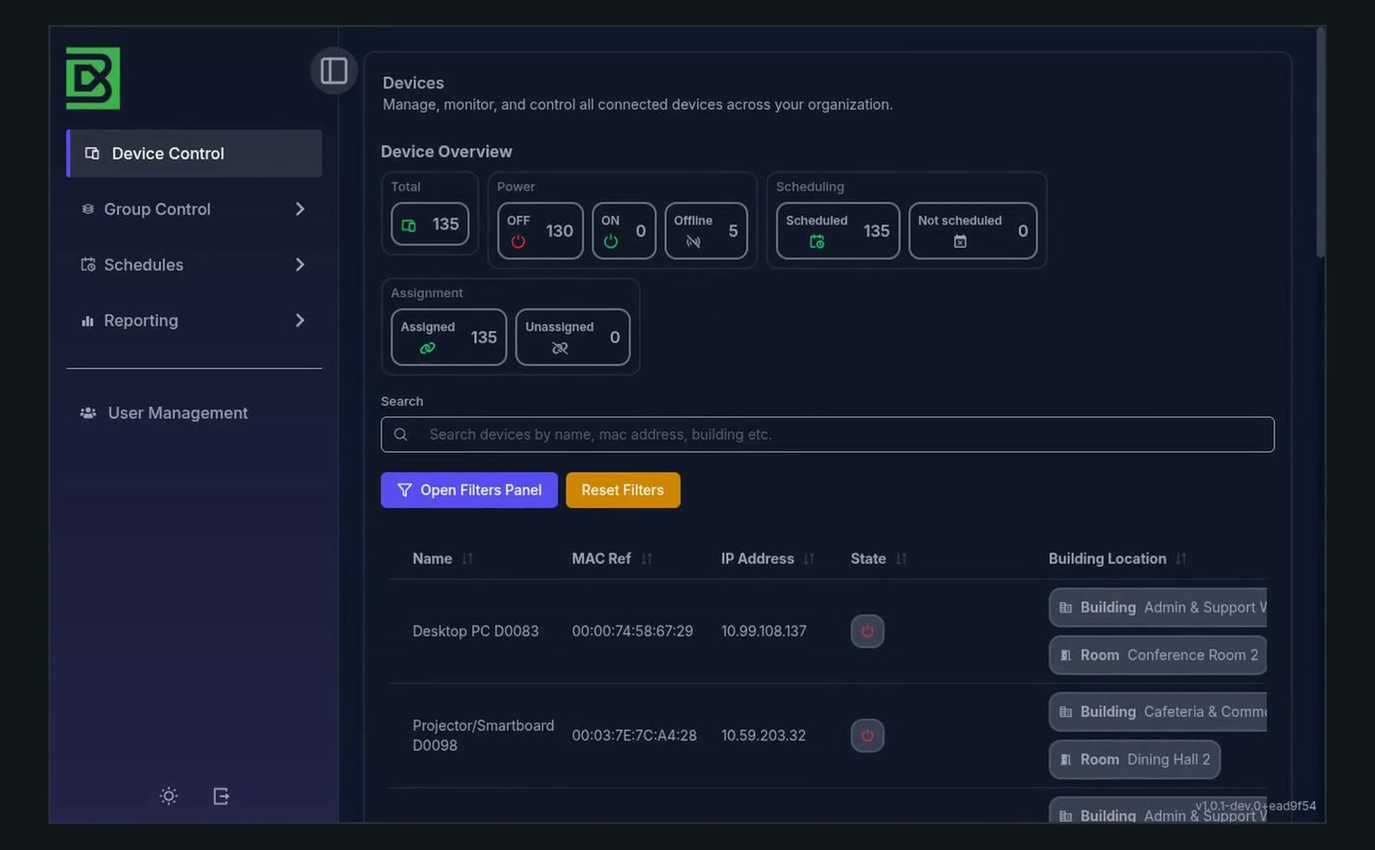This screenshot has height=850, width=1375.
Task: Filter devices by ON power state card
Action: [x=624, y=231]
